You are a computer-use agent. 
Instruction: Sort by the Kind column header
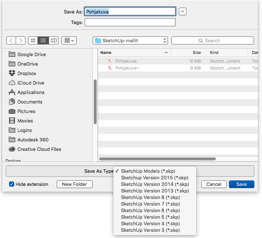(x=227, y=52)
